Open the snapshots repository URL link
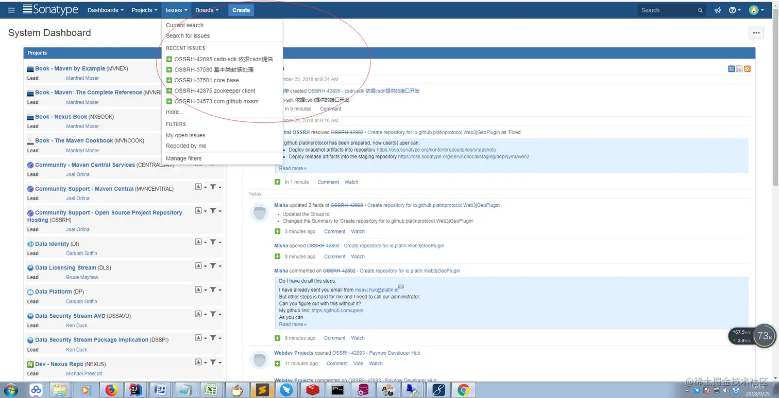This screenshot has height=398, width=779. (x=436, y=150)
